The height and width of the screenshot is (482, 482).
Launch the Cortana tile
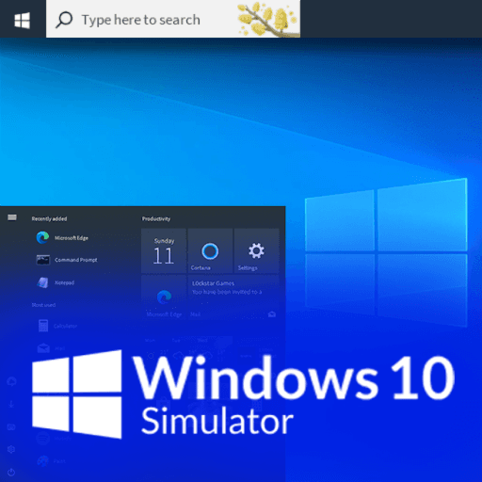[x=210, y=250]
